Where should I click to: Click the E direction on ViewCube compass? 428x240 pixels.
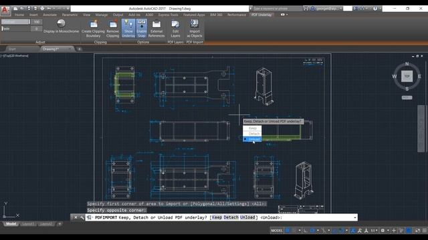tap(419, 77)
